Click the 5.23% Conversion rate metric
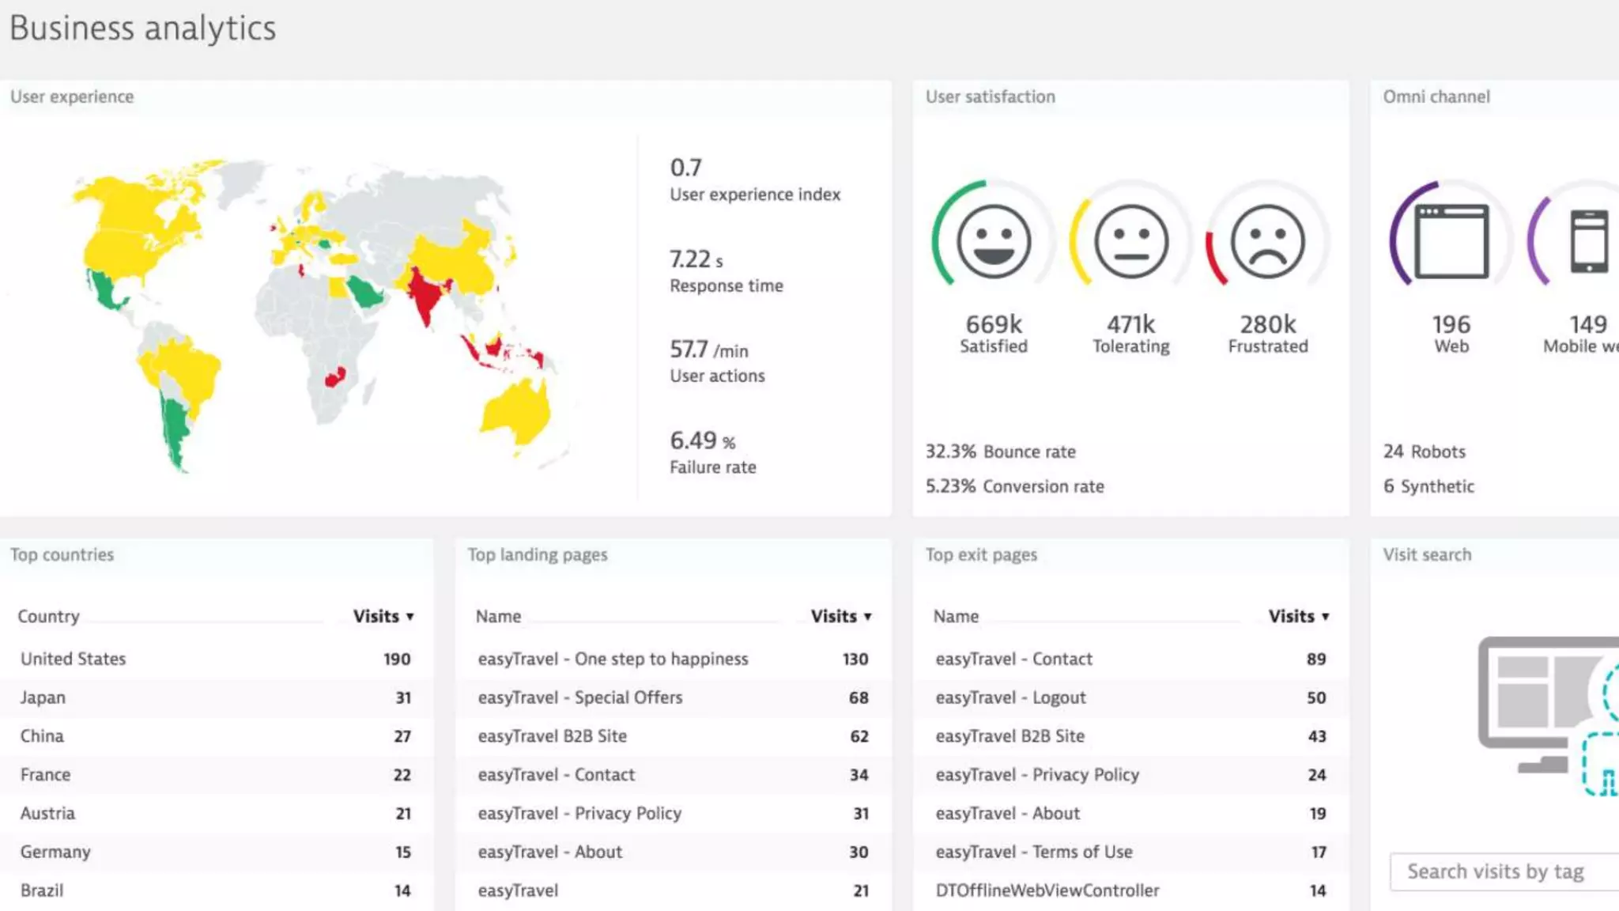 tap(1014, 486)
